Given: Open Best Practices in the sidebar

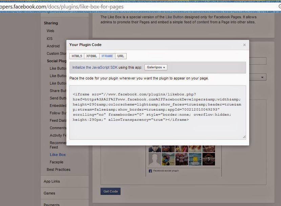Looking at the screenshot, I should pos(59,169).
